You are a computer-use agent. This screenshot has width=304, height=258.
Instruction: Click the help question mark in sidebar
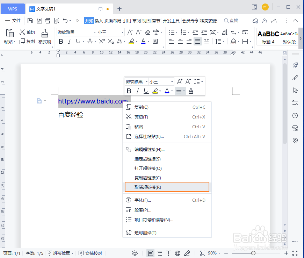[x=295, y=116]
